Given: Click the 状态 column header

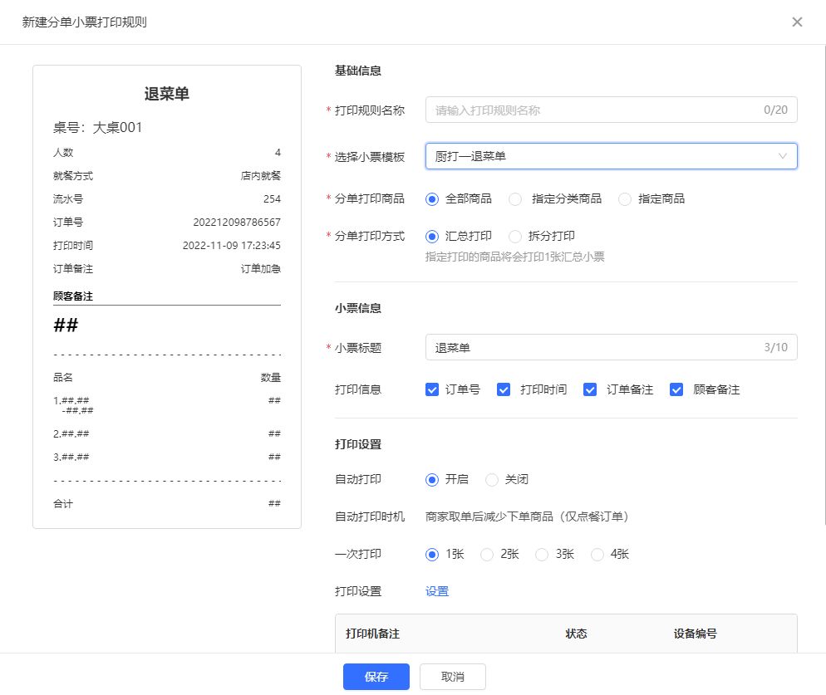Looking at the screenshot, I should 576,634.
